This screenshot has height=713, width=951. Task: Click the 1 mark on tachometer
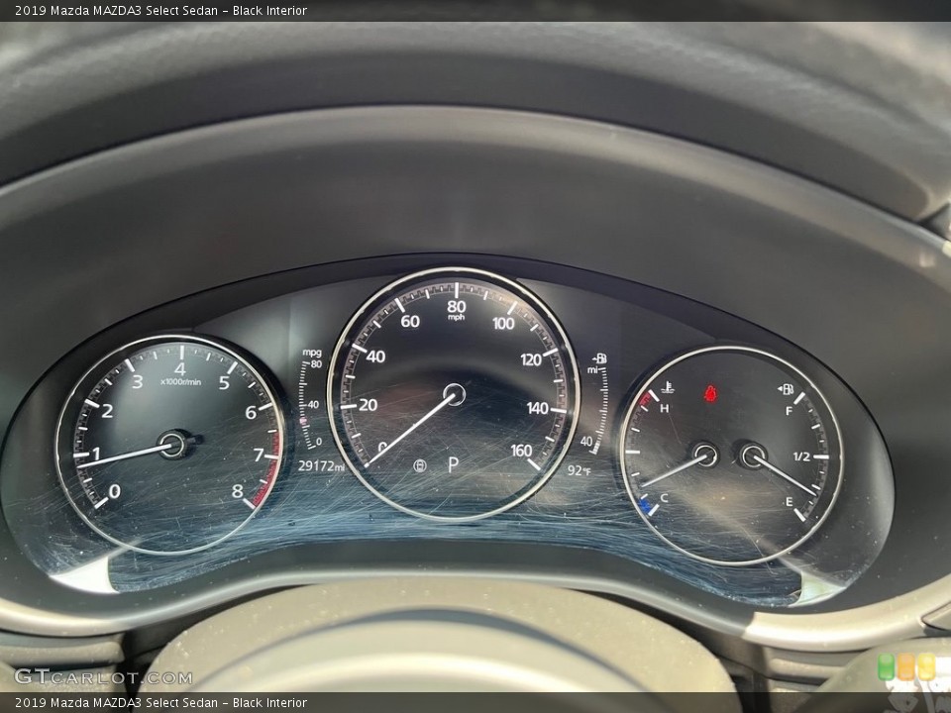[95, 454]
